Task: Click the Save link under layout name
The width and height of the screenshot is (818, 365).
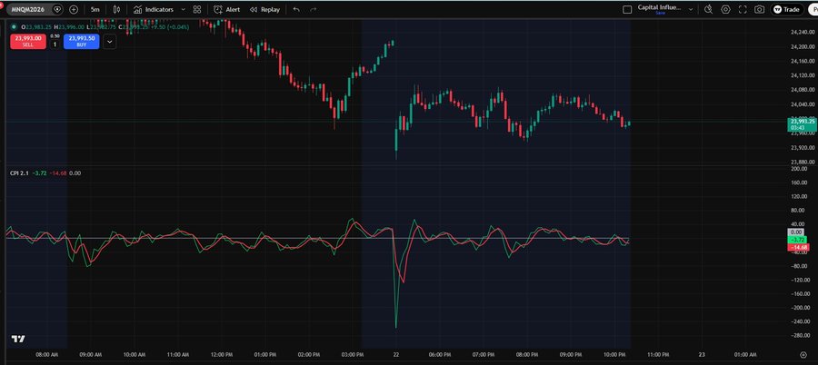Action: 660,13
